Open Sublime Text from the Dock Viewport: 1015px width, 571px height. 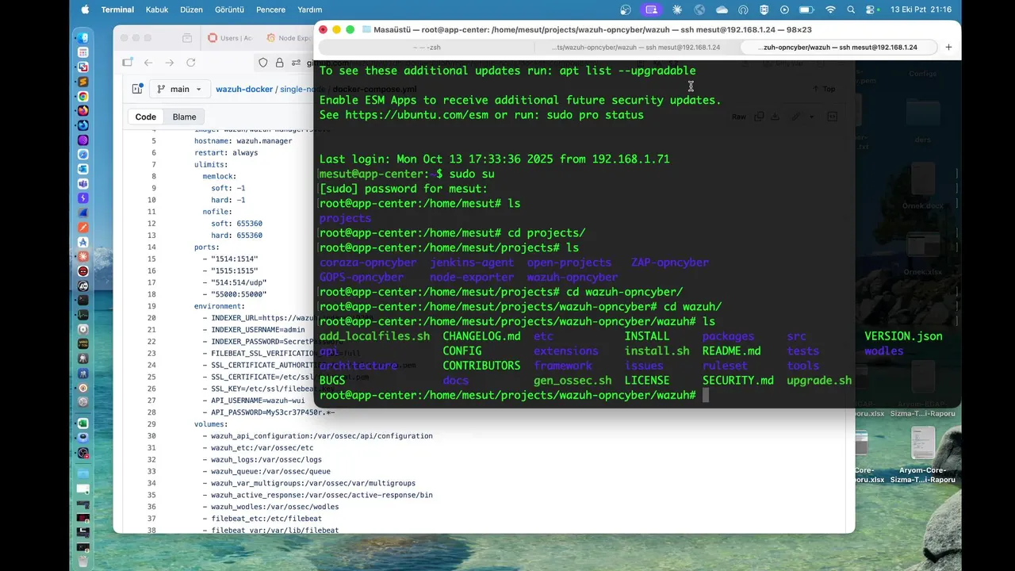point(82,82)
